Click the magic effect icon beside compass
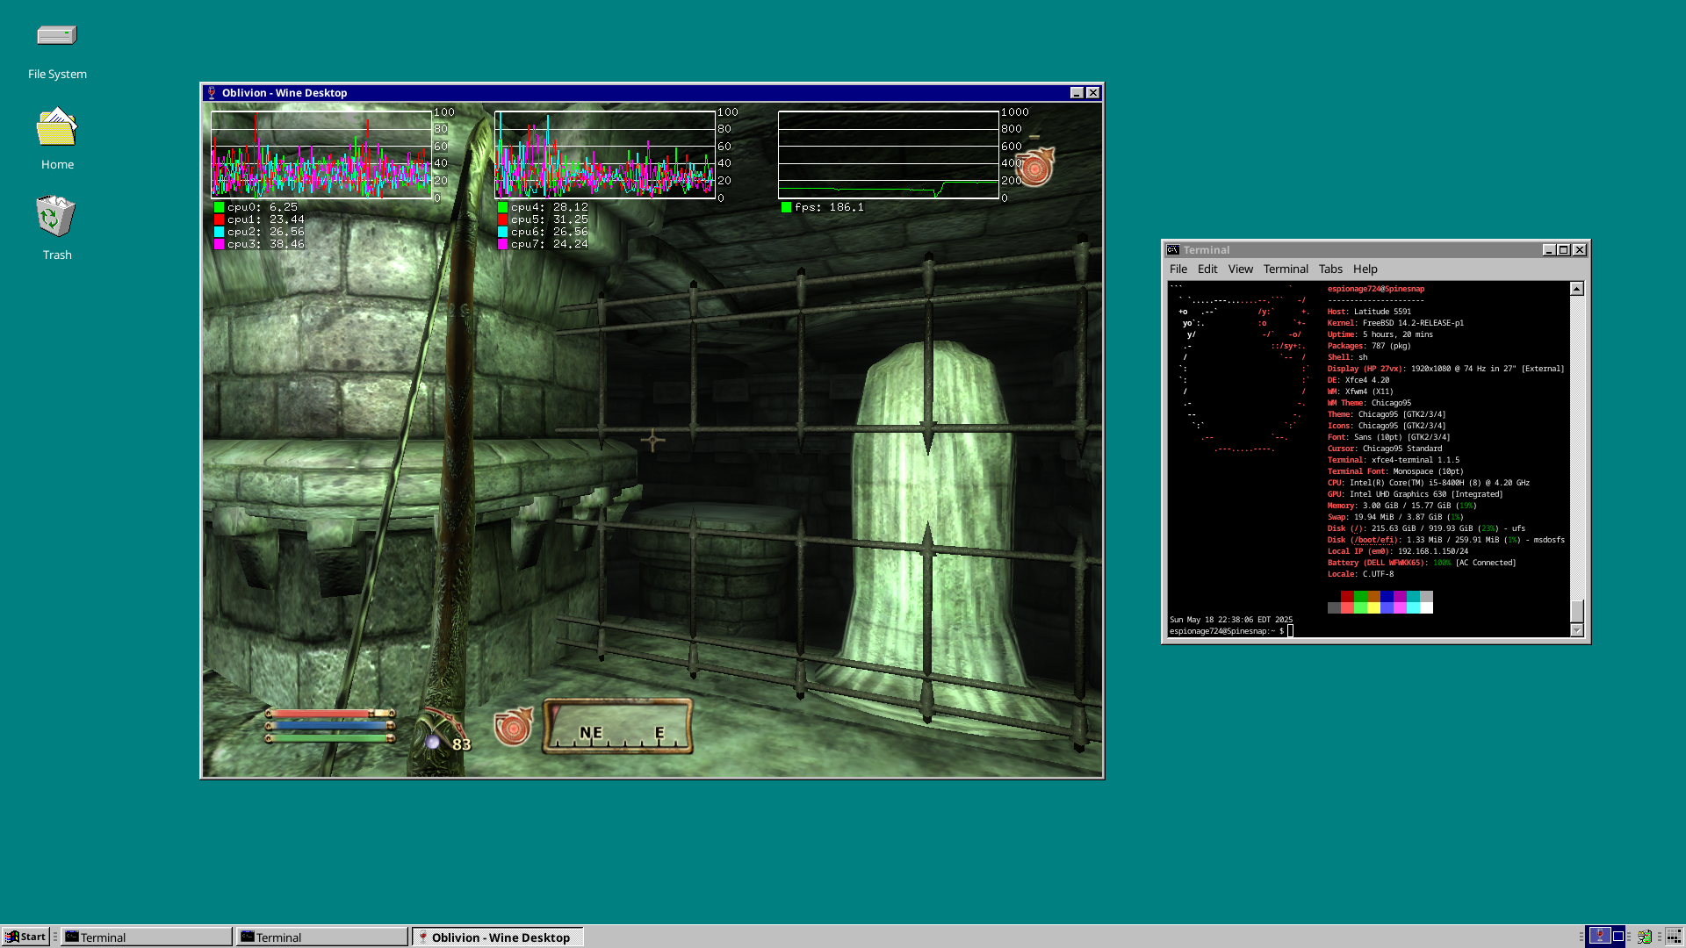This screenshot has height=948, width=1686. coord(513,727)
